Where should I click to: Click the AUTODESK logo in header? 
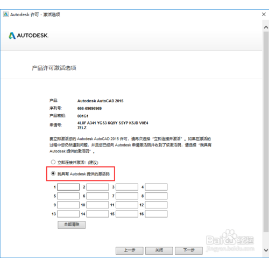(29, 36)
